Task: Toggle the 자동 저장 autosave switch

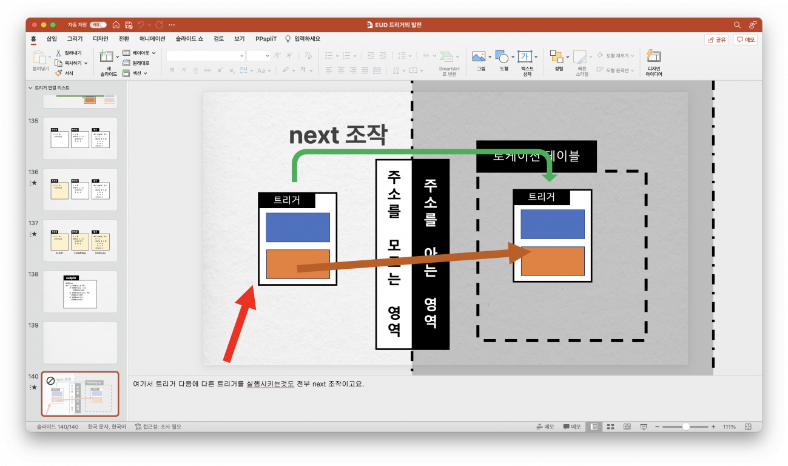Action: 98,25
